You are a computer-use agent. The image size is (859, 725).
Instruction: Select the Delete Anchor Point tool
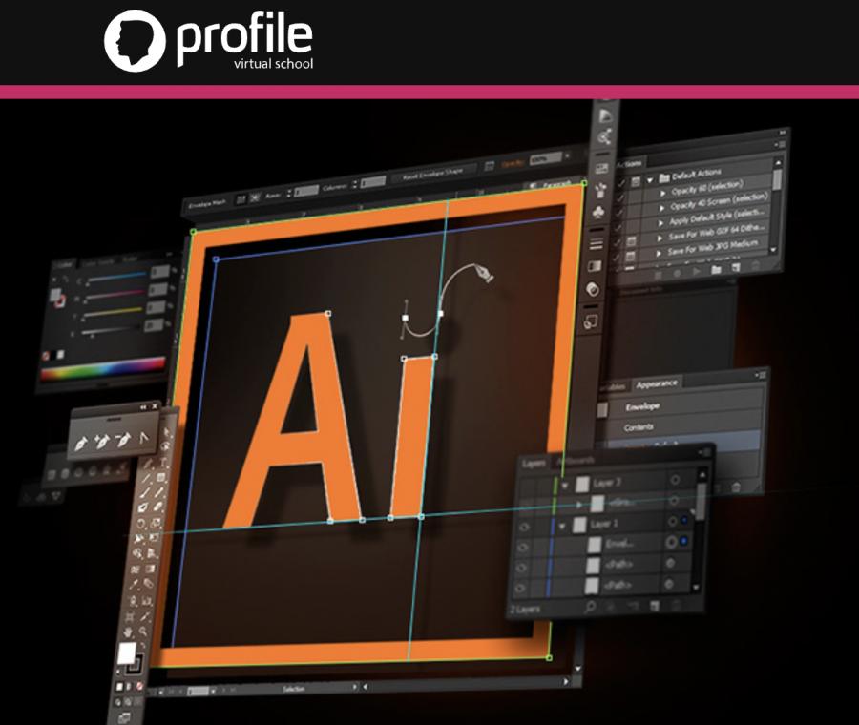(x=122, y=440)
